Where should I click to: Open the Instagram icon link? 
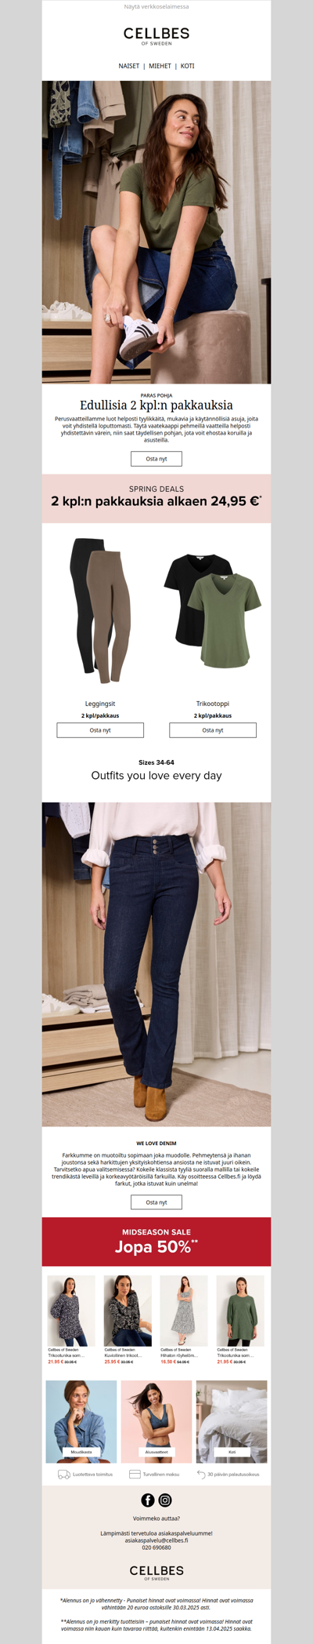[x=165, y=1500]
